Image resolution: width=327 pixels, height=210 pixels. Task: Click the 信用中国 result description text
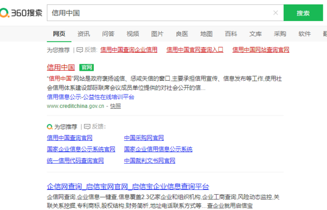[165, 83]
